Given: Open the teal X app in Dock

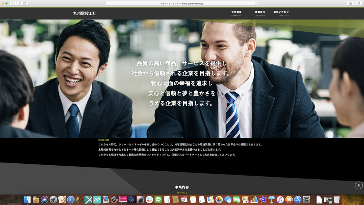Looking at the screenshot, I should pyautogui.click(x=88, y=199).
